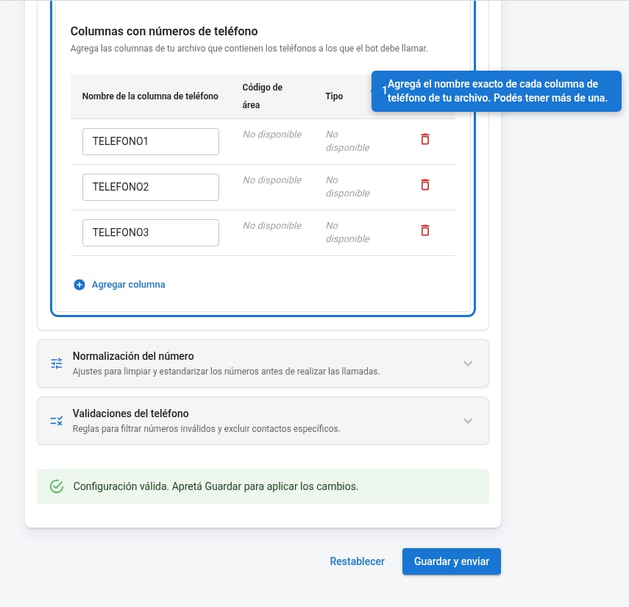Expand Validaciones del teléfono chevron
Viewport: 629px width, 607px height.
point(468,421)
